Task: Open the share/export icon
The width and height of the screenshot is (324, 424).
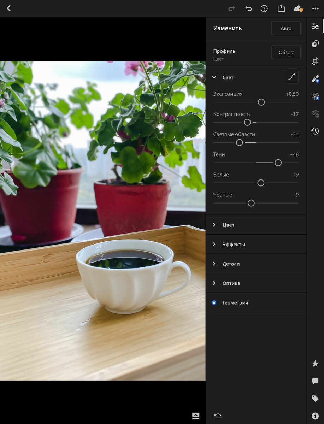Action: pos(281,8)
